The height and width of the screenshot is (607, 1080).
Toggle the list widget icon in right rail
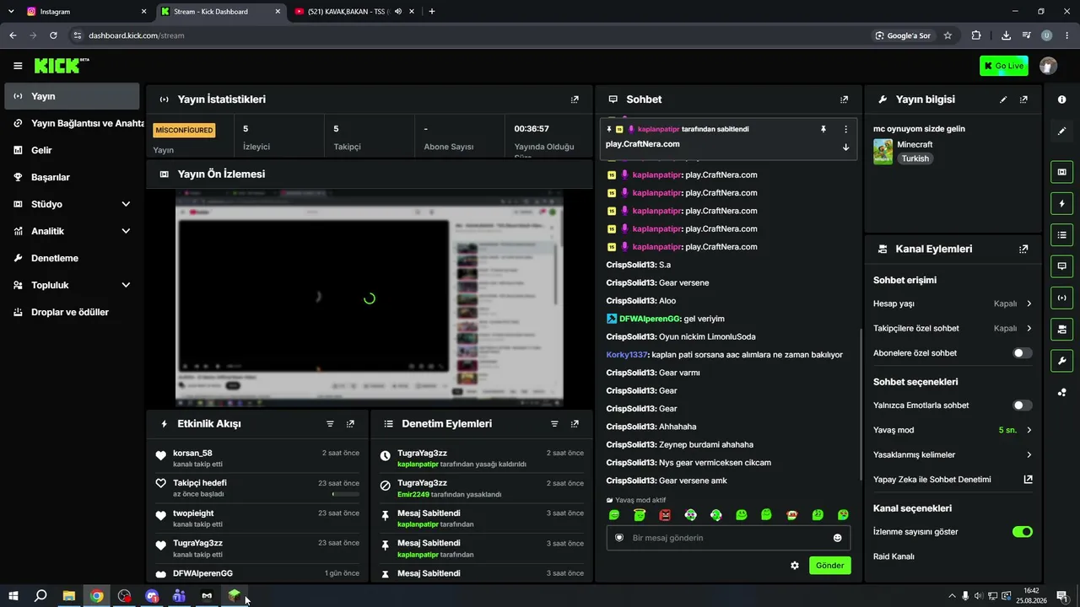tap(1061, 234)
